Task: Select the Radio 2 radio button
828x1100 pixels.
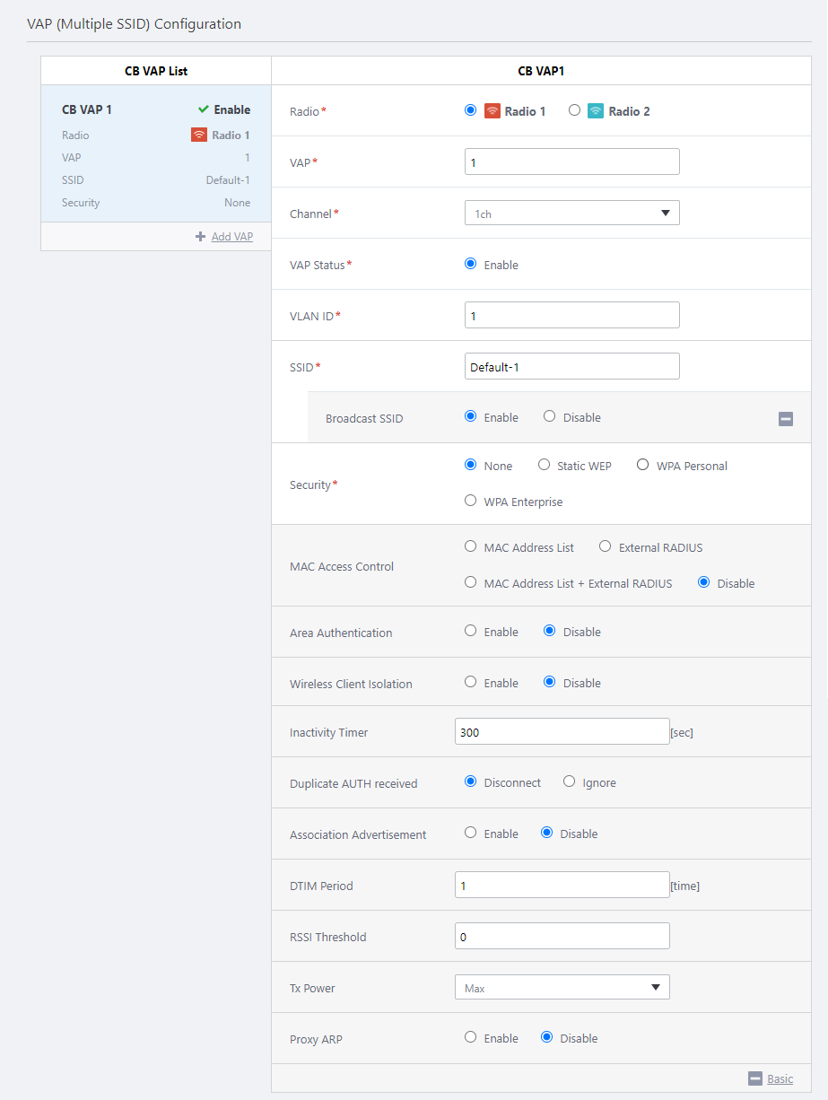Action: click(x=574, y=110)
